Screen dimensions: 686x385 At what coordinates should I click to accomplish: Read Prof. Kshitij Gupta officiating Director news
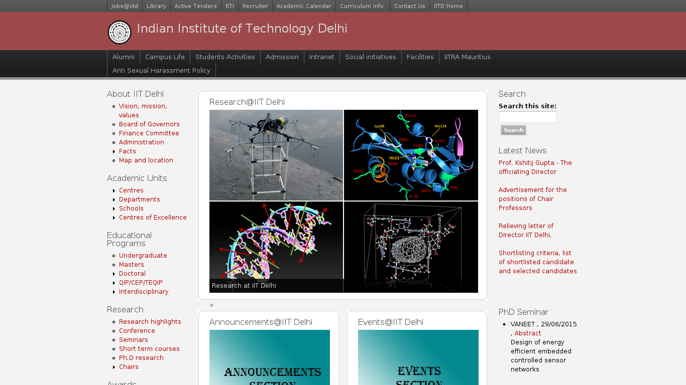pyautogui.click(x=534, y=167)
